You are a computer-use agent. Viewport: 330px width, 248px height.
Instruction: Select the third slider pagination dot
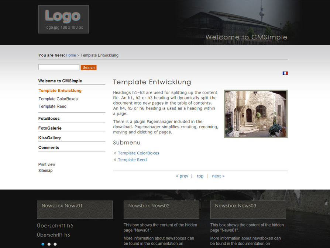coord(55,244)
